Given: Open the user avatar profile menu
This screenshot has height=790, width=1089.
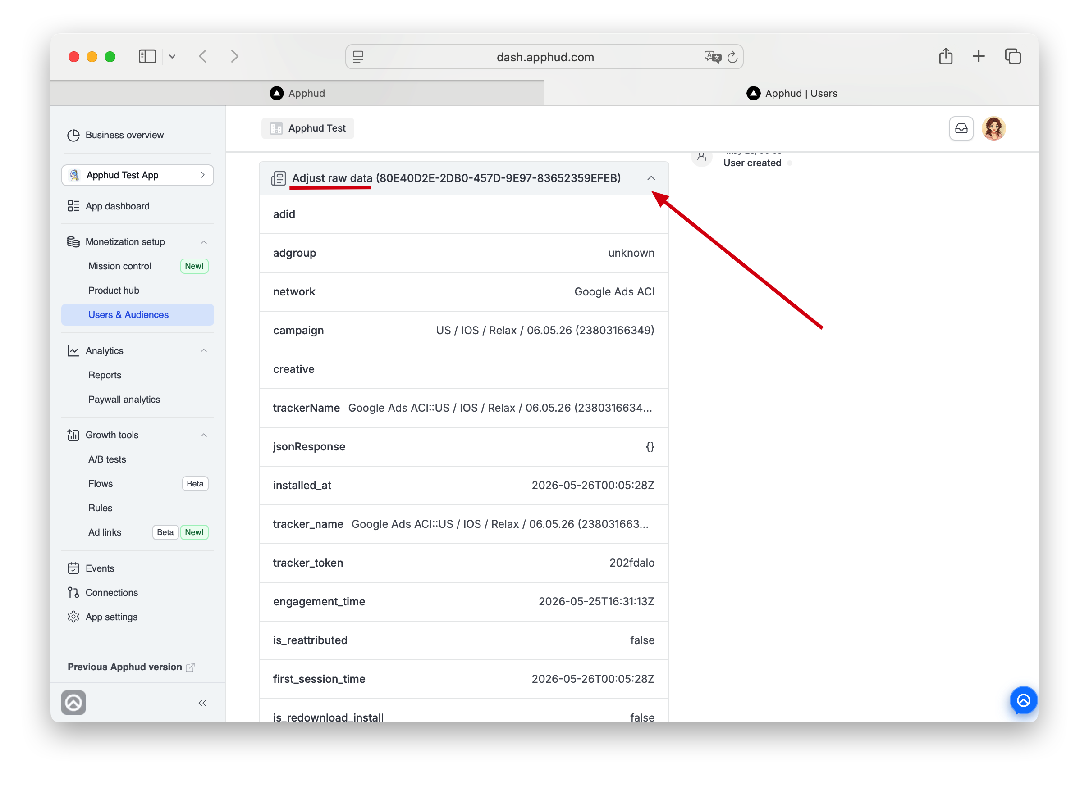Looking at the screenshot, I should (x=994, y=128).
